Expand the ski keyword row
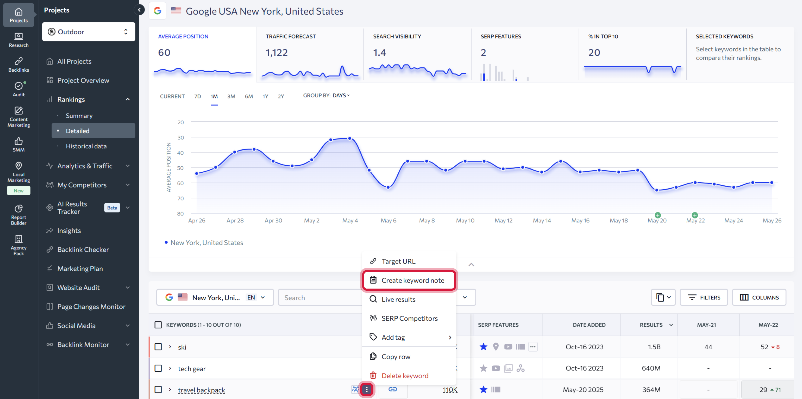Screen dimensions: 802x399 pos(170,347)
